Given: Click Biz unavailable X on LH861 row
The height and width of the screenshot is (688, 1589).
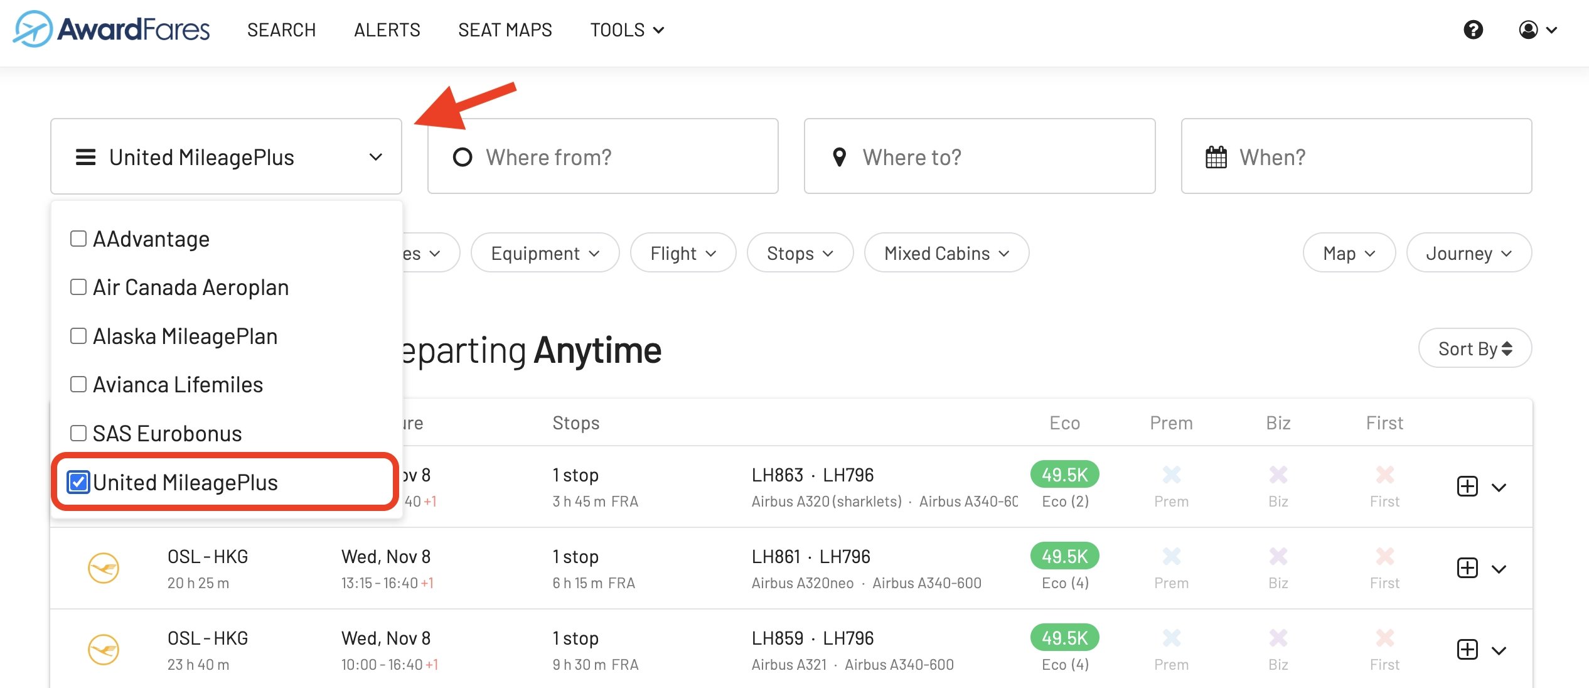Looking at the screenshot, I should [x=1278, y=556].
